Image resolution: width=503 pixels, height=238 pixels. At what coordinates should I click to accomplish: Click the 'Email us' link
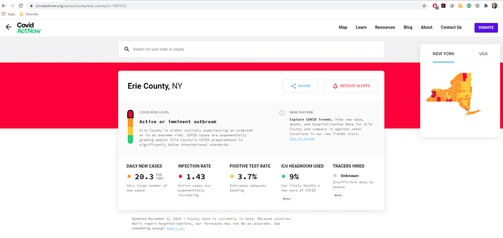coord(175,228)
